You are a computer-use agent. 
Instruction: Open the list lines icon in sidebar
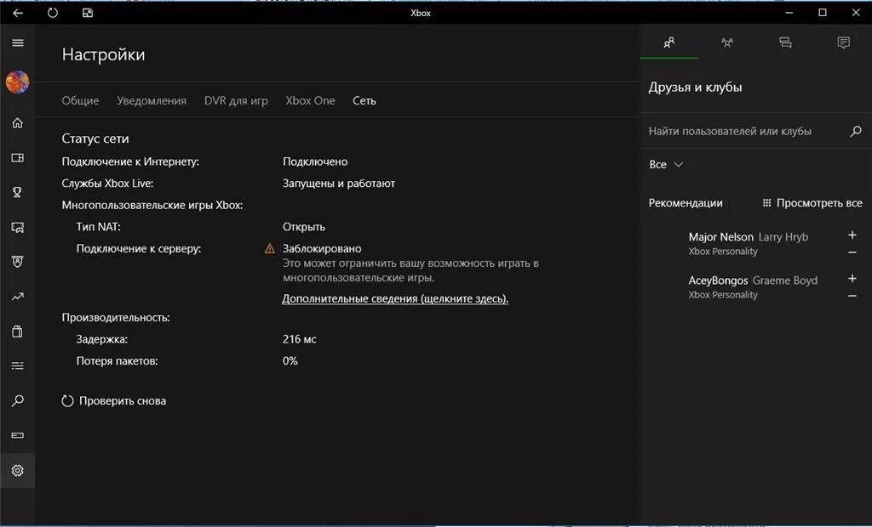tap(18, 366)
